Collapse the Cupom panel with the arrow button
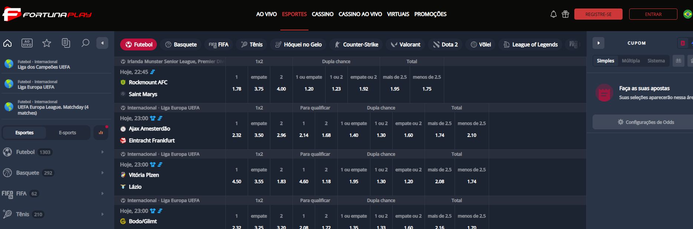The height and width of the screenshot is (229, 693). tap(598, 43)
